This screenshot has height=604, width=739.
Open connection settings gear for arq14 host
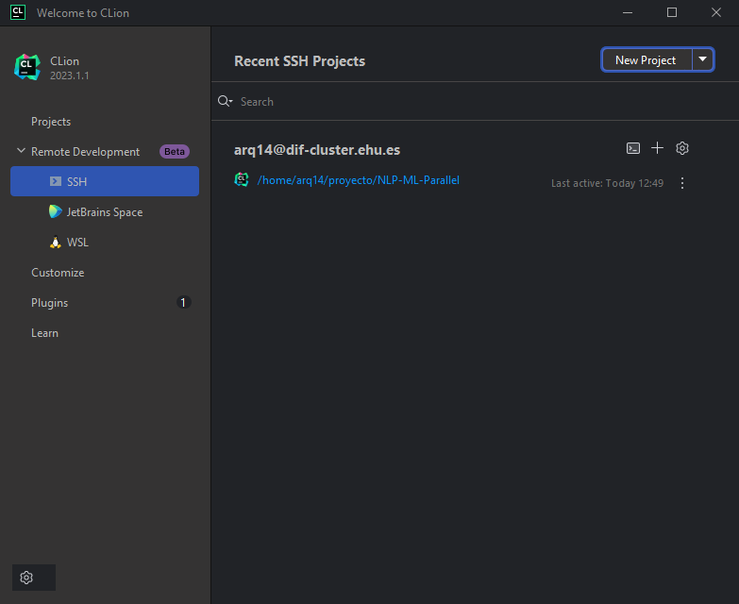pyautogui.click(x=682, y=148)
